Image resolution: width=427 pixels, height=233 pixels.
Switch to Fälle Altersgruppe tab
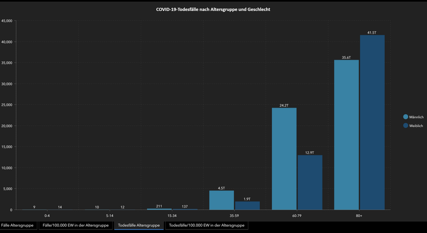click(17, 225)
